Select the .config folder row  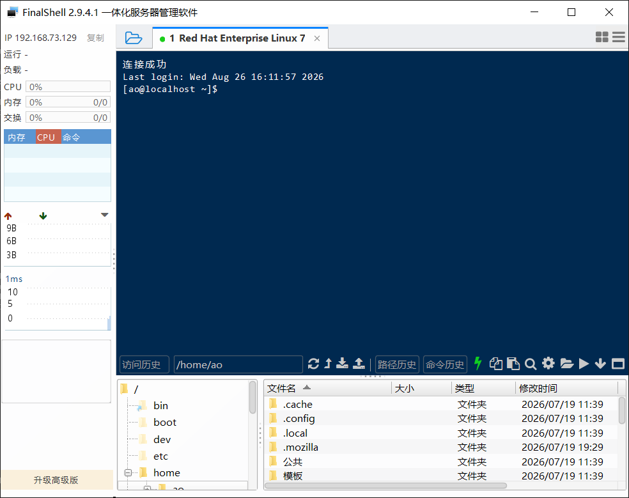(x=441, y=419)
